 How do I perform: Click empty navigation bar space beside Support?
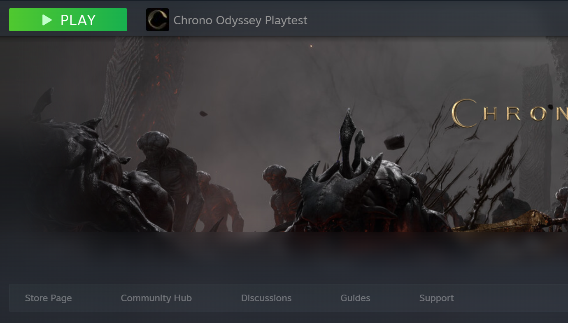510,298
